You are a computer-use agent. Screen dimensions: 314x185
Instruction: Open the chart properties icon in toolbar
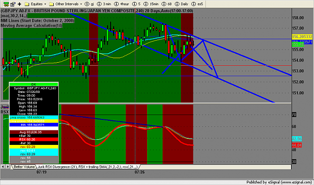pyautogui.click(x=13, y=4)
